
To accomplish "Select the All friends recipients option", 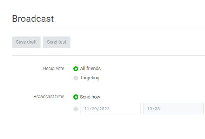I will [x=76, y=69].
